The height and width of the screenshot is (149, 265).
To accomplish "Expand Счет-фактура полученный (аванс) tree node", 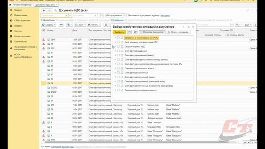I will click(x=115, y=77).
